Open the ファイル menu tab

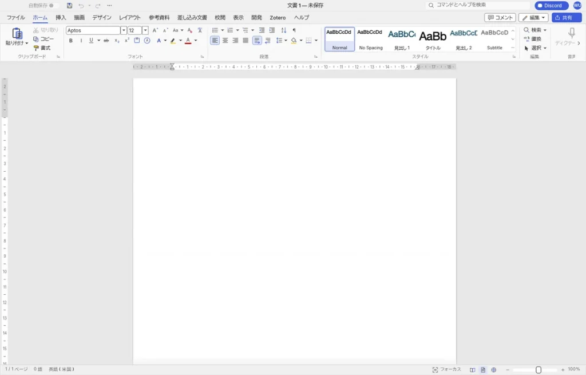coord(15,18)
